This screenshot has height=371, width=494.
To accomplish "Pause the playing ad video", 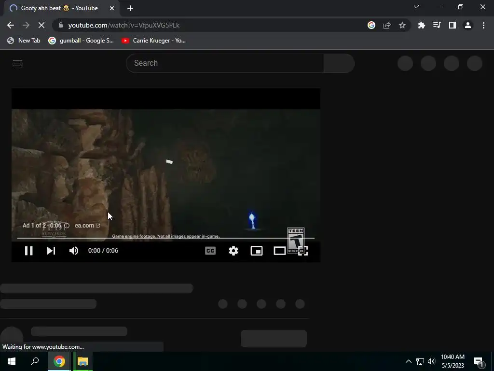I will pos(28,251).
